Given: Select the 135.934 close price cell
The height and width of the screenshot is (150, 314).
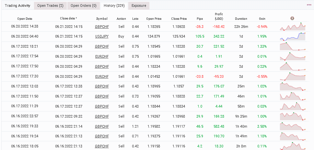Looking at the screenshot, I should click(x=179, y=37).
